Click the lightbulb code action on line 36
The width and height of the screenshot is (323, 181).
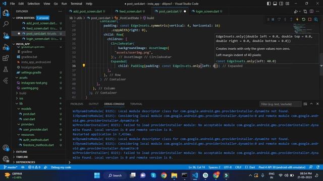pos(84,65)
